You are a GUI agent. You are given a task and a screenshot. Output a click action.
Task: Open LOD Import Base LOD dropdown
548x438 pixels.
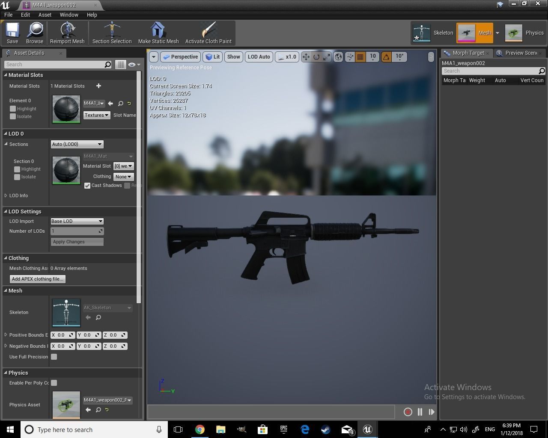click(x=77, y=221)
